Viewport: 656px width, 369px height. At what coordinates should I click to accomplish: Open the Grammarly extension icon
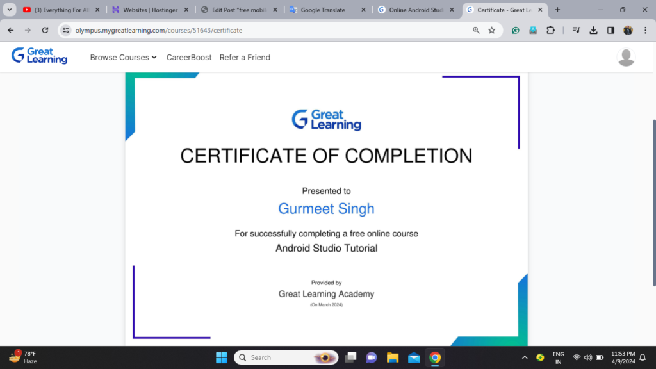(516, 30)
